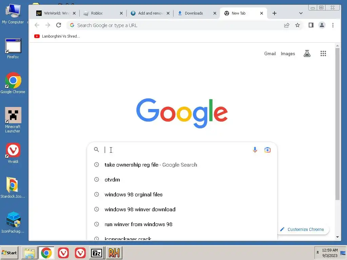
Task: Click Customize Chrome button
Action: click(x=303, y=229)
